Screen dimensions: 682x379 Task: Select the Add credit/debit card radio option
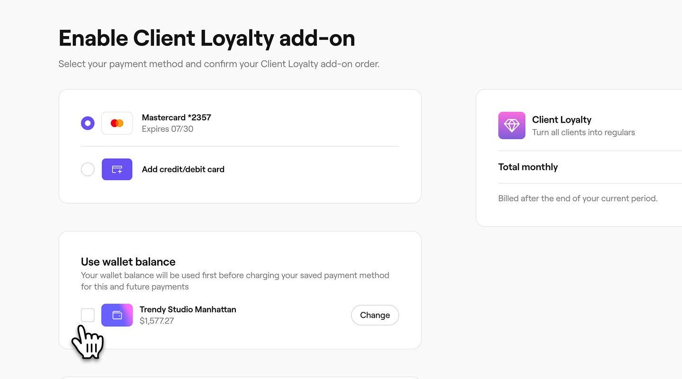coord(88,169)
